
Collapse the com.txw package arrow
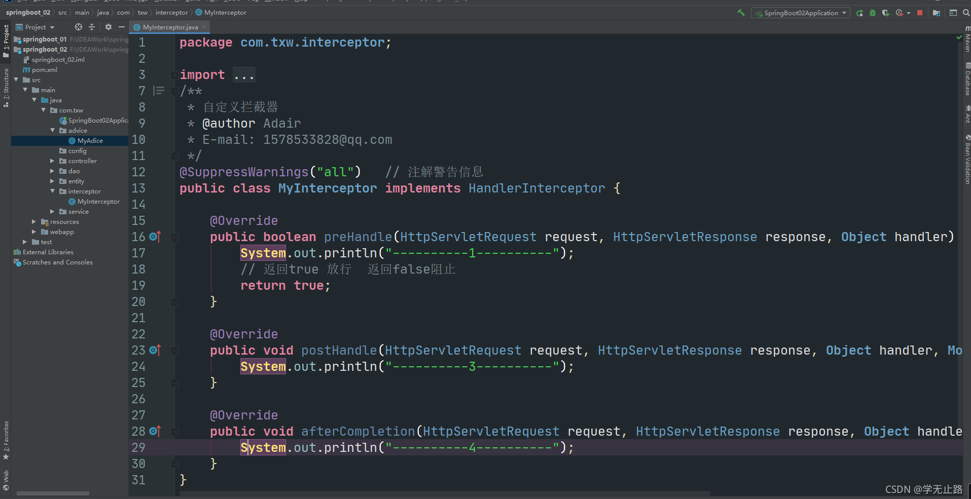[x=44, y=110]
